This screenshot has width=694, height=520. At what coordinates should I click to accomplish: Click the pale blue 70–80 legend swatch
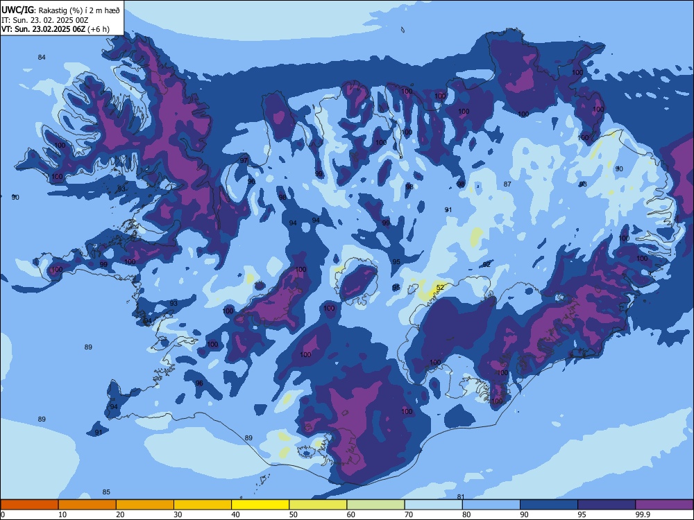click(x=433, y=505)
